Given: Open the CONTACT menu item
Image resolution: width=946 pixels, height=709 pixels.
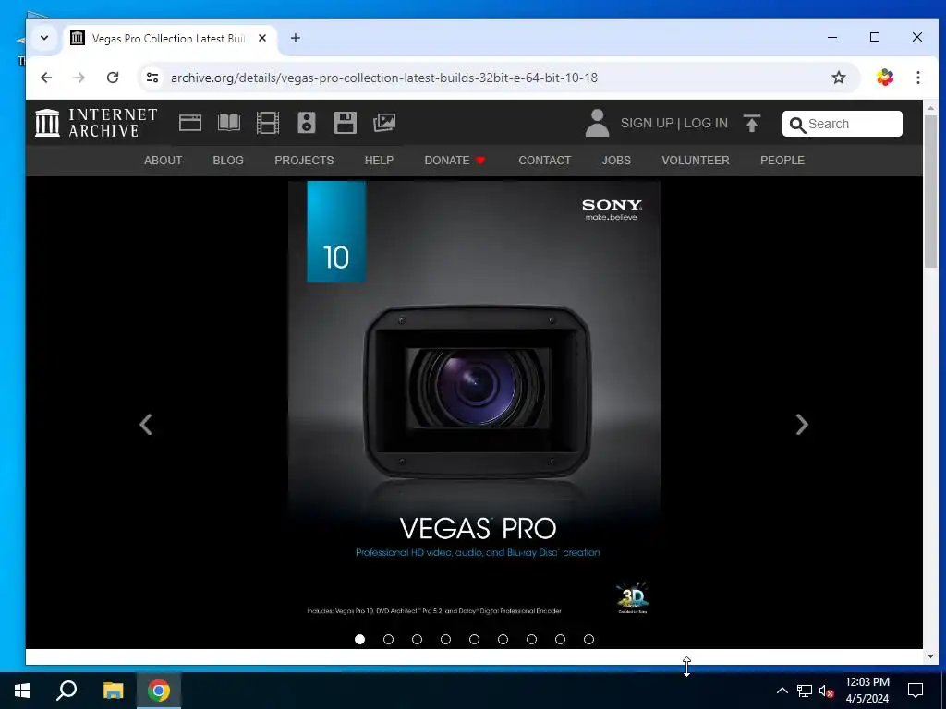Looking at the screenshot, I should 545,161.
